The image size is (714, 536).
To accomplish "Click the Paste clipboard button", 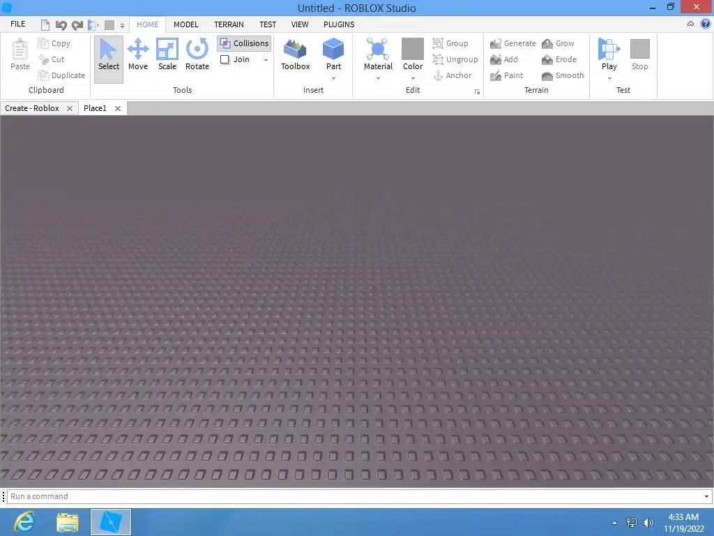I will click(x=20, y=54).
